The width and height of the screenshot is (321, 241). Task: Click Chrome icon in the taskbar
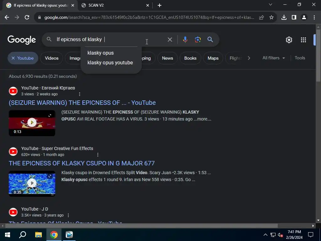(54, 235)
